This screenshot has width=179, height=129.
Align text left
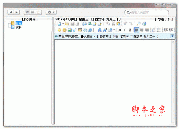coord(137,30)
